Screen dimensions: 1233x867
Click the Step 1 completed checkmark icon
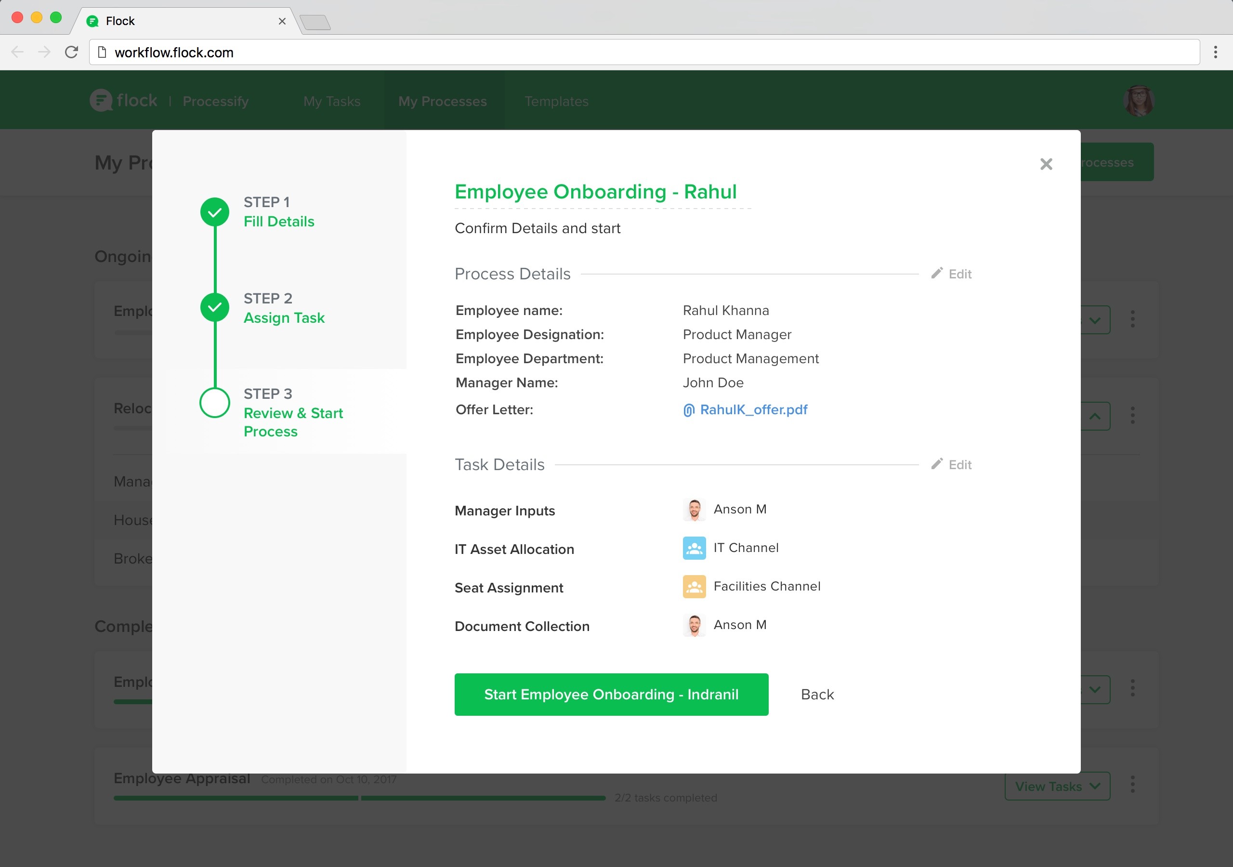(215, 212)
